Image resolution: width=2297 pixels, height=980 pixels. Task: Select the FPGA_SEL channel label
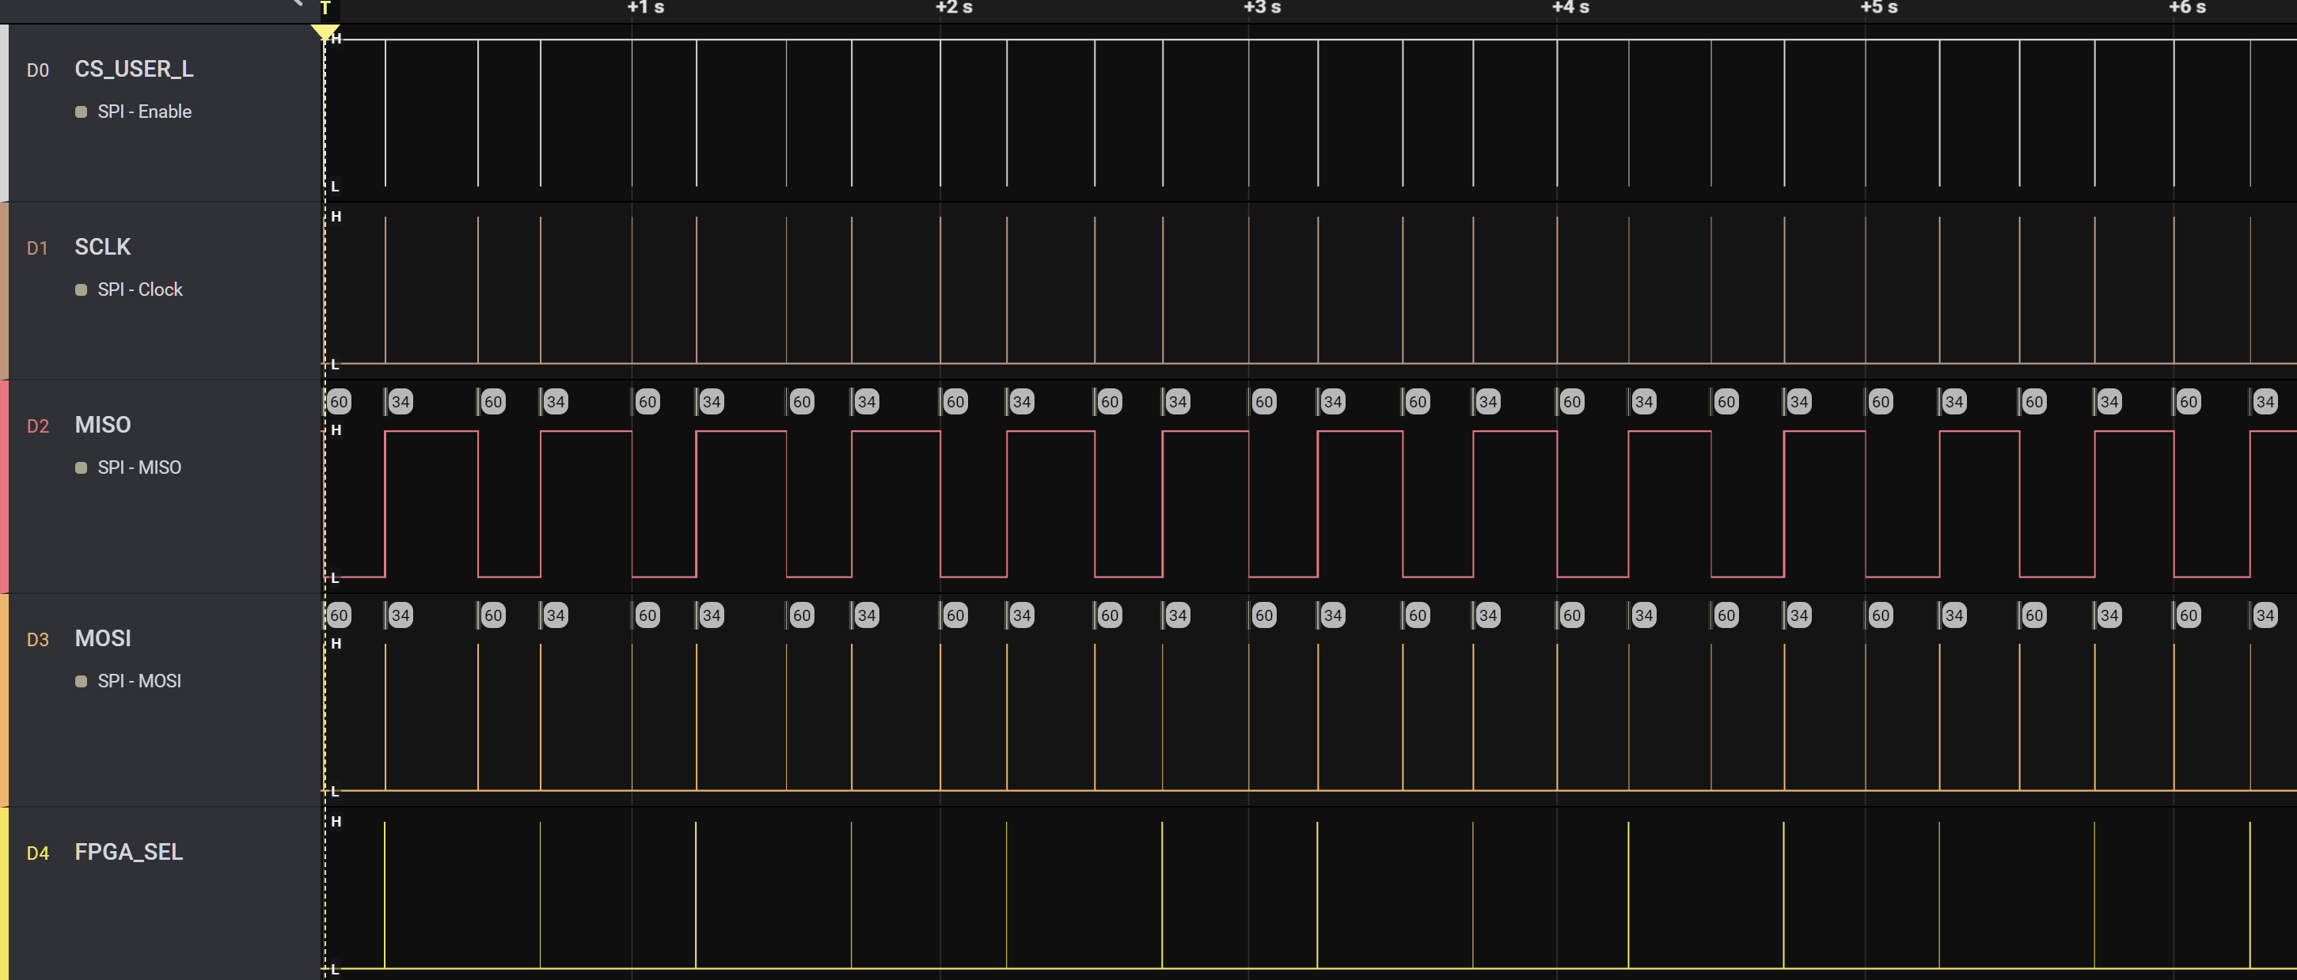click(128, 853)
